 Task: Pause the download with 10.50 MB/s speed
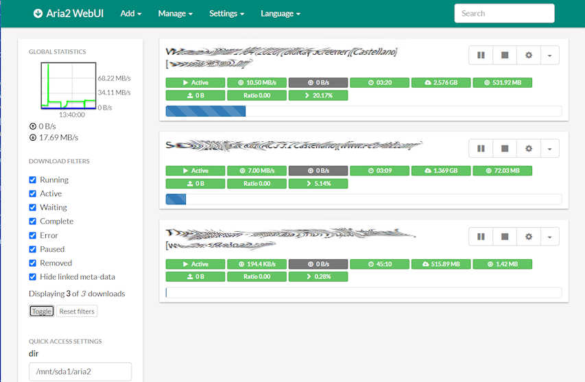click(x=481, y=56)
